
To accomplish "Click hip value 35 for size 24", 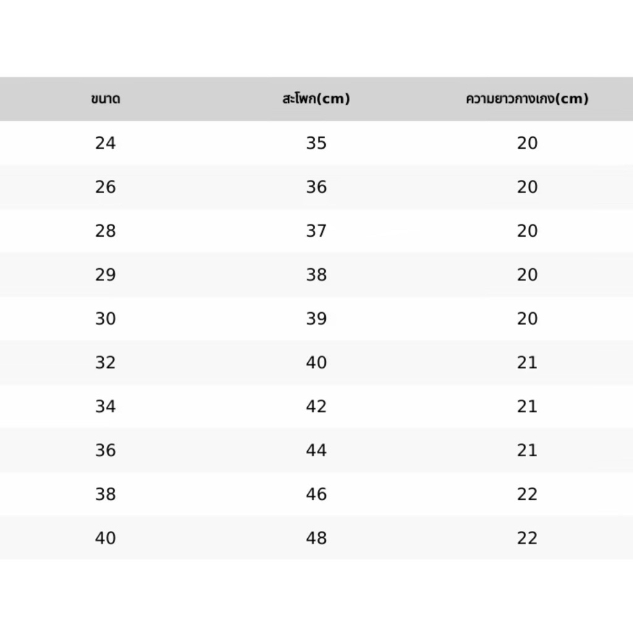I will coord(316,143).
